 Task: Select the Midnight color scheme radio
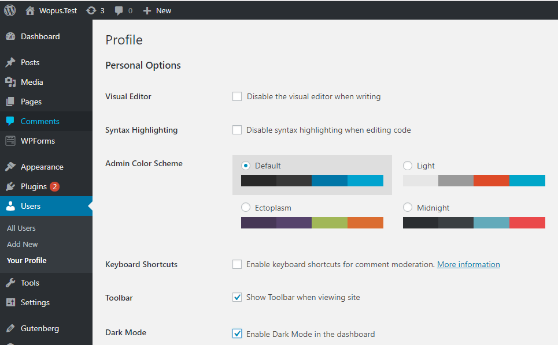click(x=408, y=207)
